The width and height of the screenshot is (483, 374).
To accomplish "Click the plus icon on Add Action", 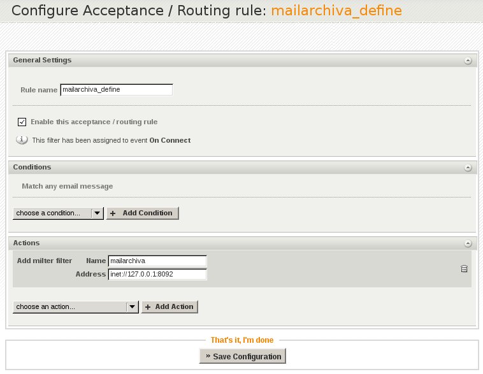I will tap(148, 307).
